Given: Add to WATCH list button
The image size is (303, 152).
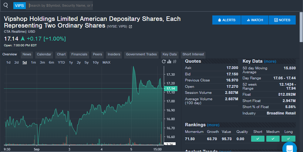Looking at the screenshot, I should (255, 20).
